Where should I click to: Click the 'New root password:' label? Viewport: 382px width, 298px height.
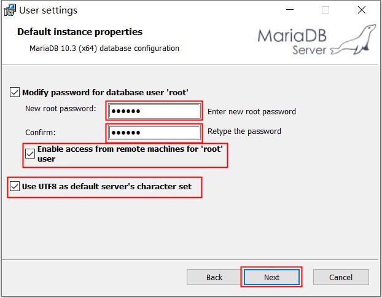[60, 109]
